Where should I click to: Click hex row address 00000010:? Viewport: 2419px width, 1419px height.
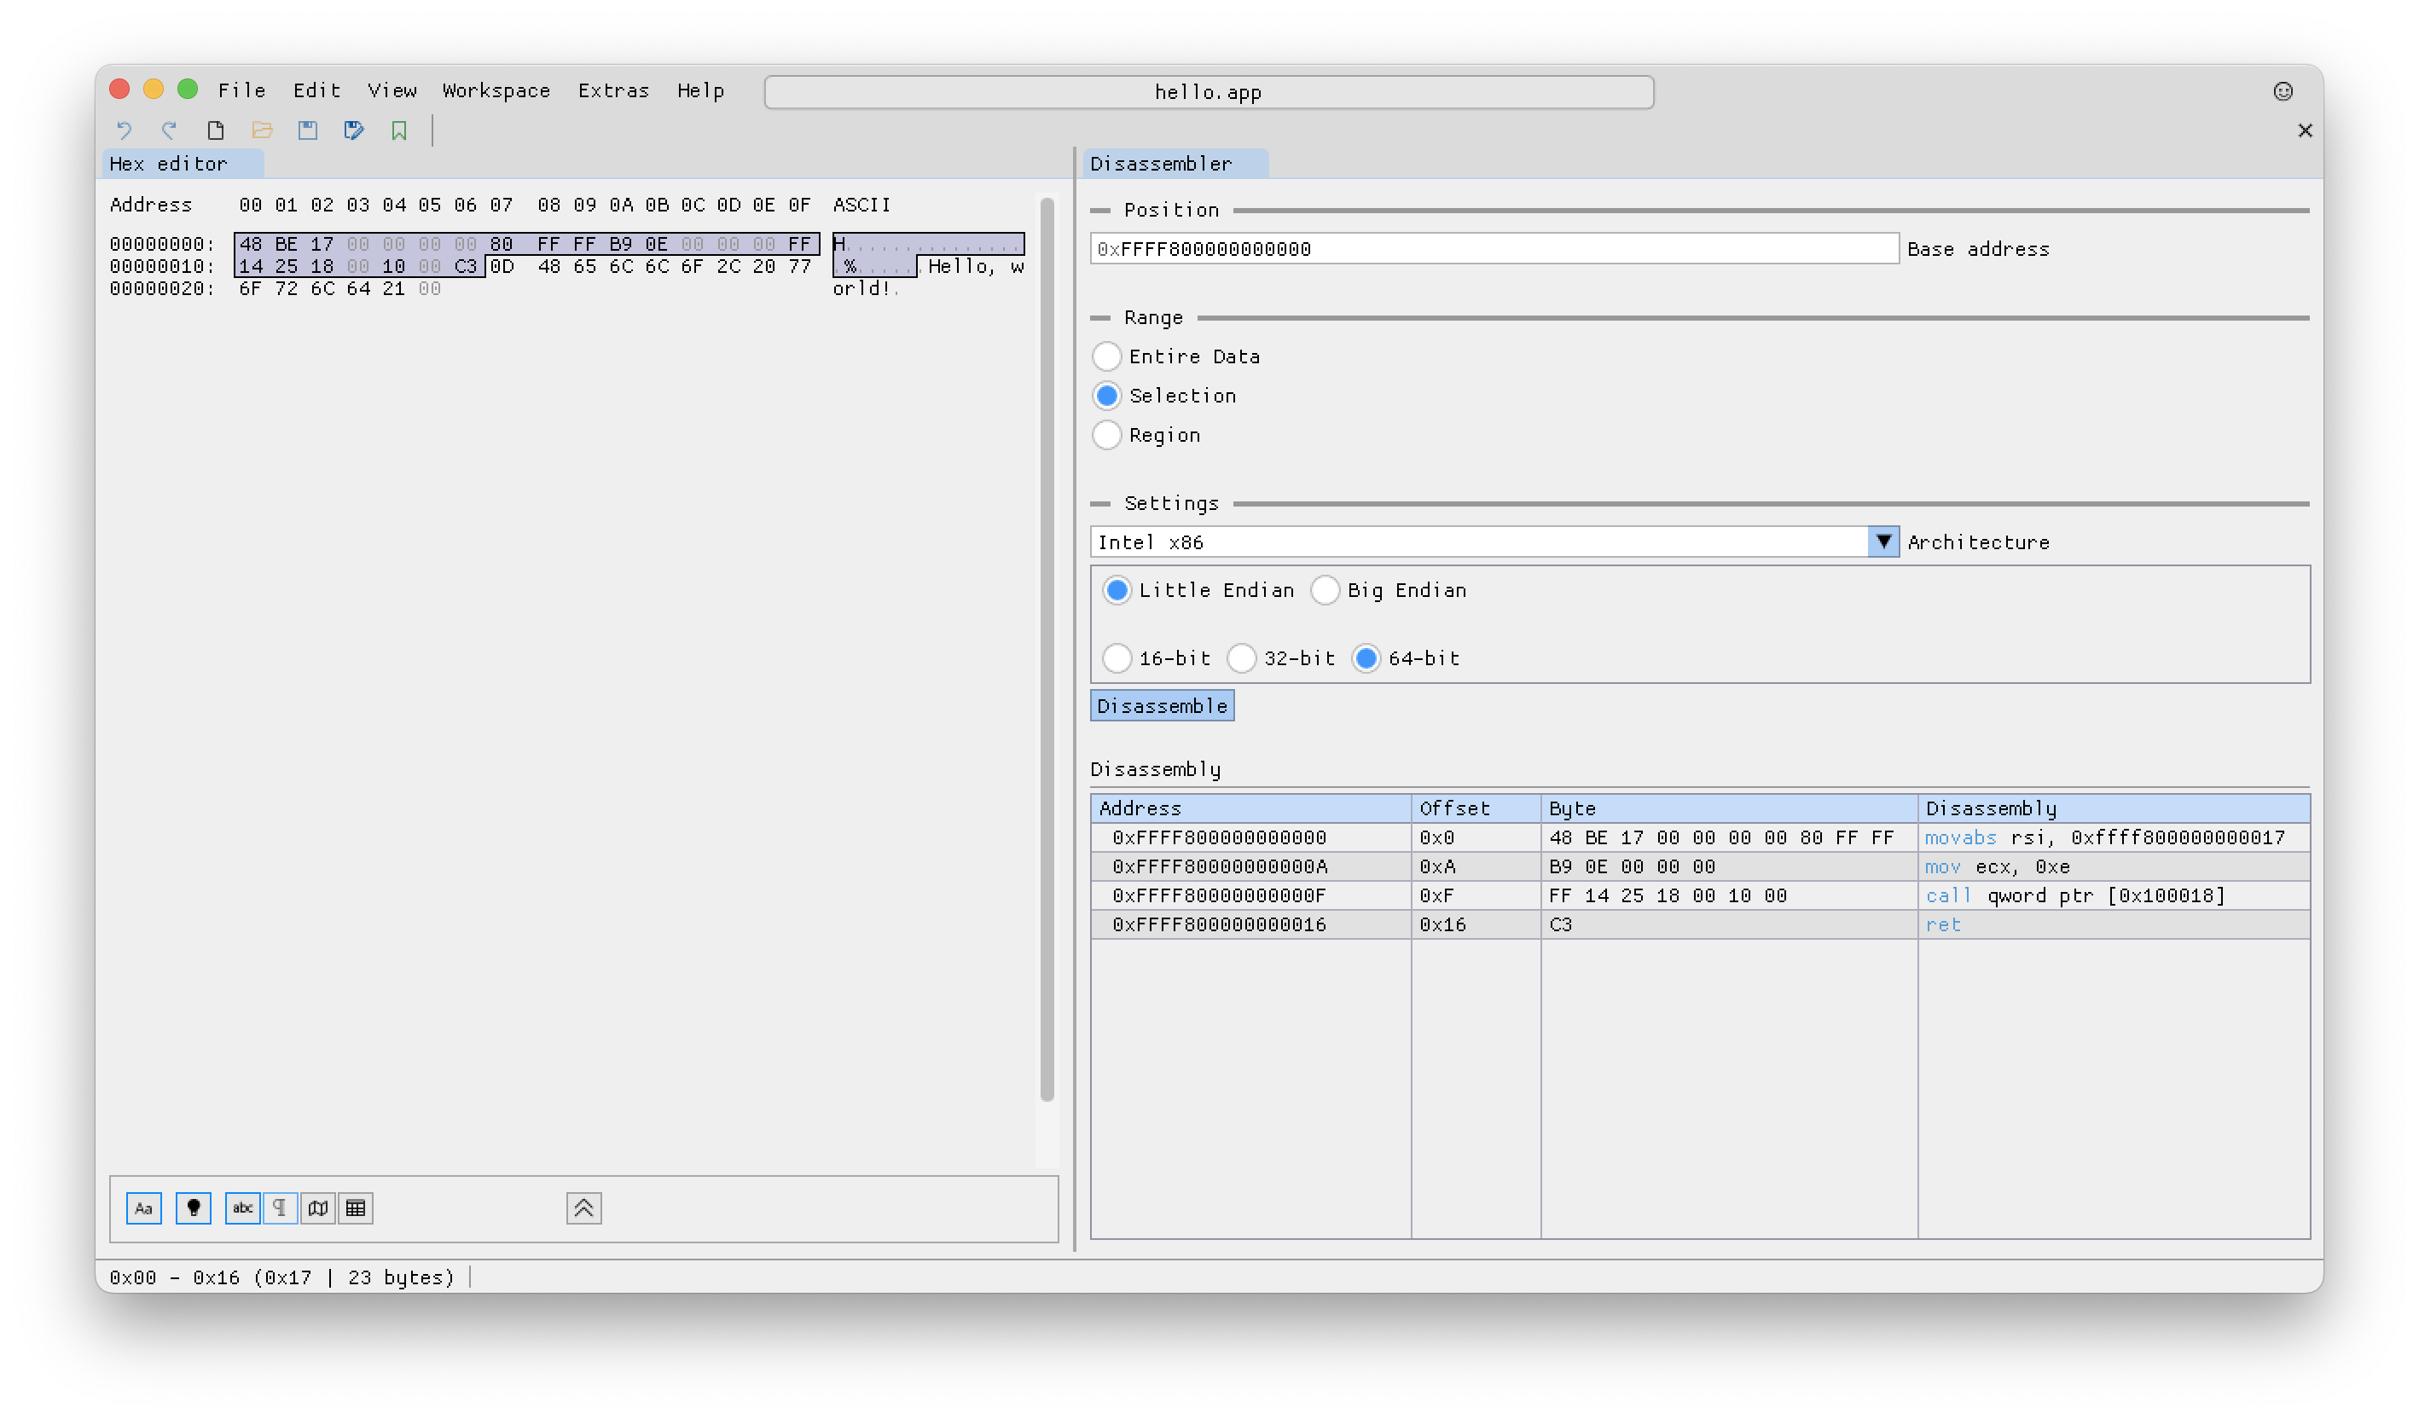[x=162, y=267]
